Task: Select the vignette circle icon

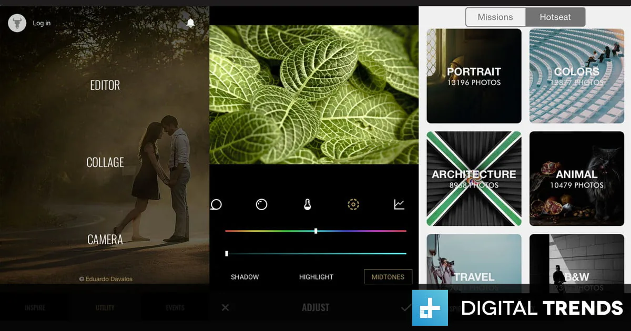Action: [261, 204]
